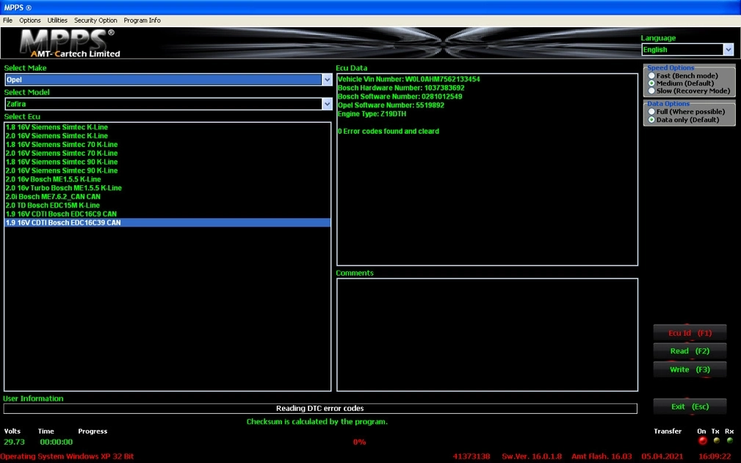The width and height of the screenshot is (741, 463).
Task: Click the red On transfer indicator light
Action: tap(703, 441)
